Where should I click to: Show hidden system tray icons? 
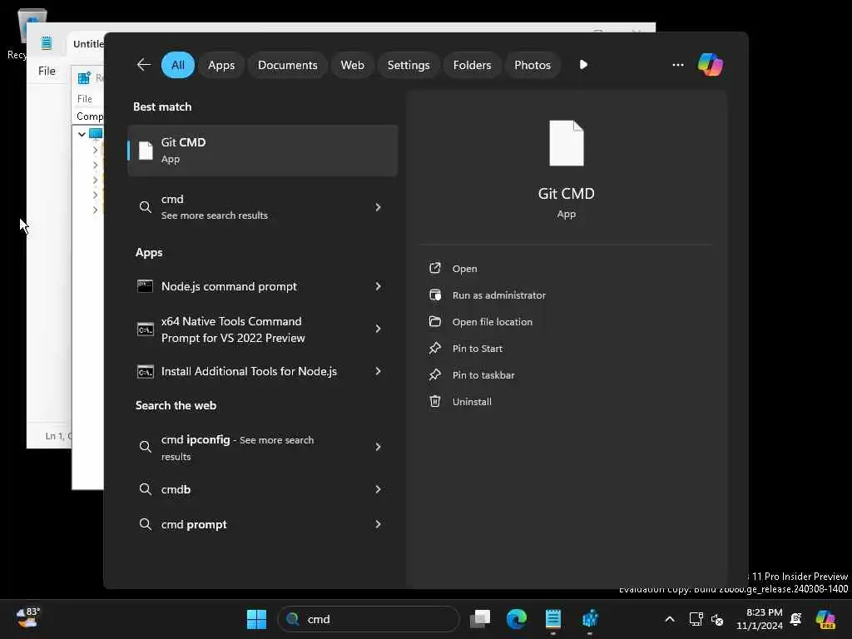coord(670,619)
